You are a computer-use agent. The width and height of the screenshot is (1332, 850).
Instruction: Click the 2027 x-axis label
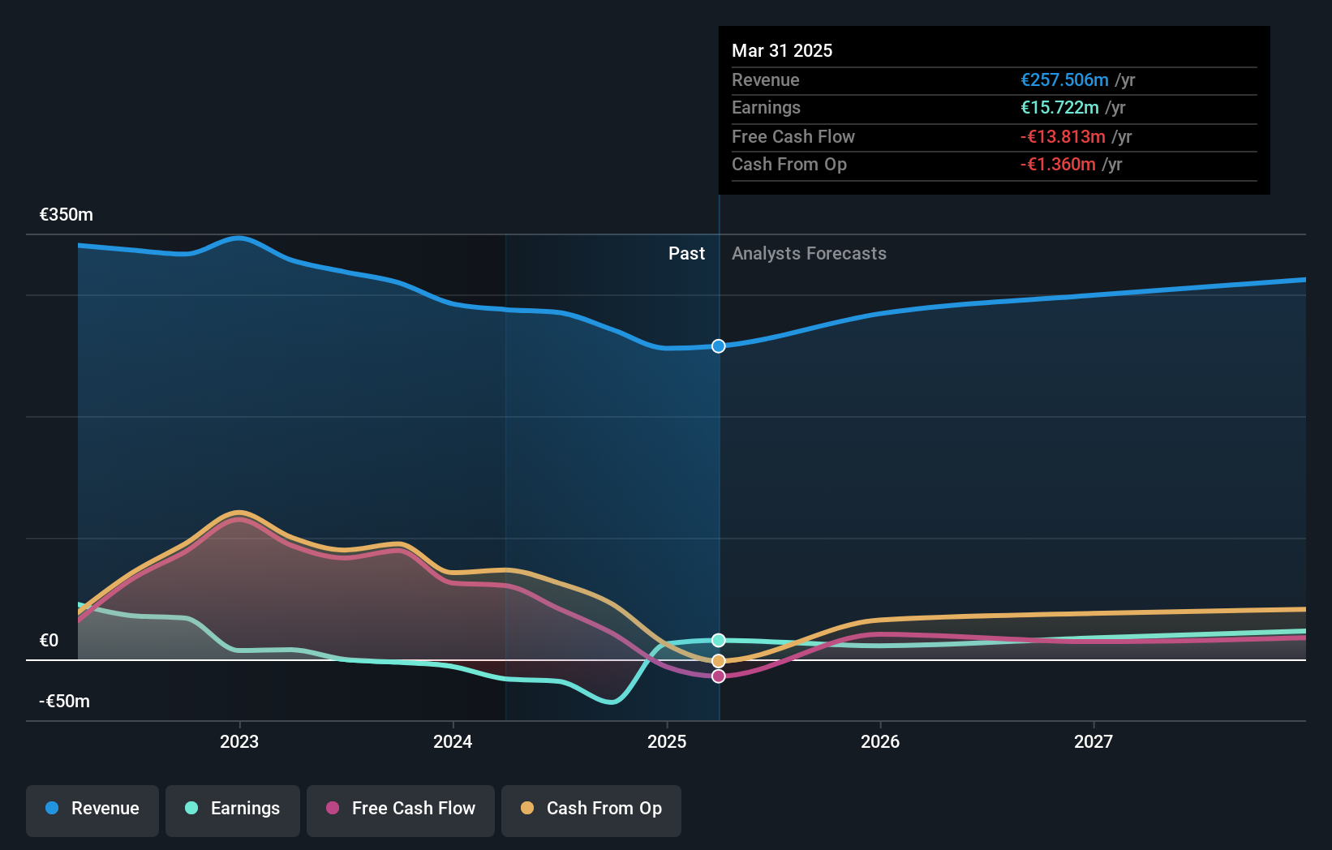[1094, 741]
